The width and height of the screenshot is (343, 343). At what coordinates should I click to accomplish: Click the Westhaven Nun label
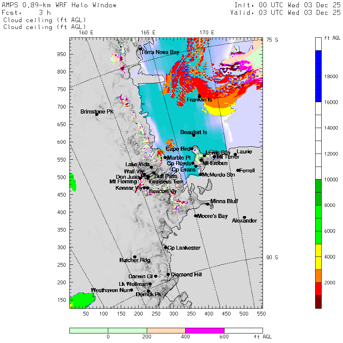click(x=110, y=290)
